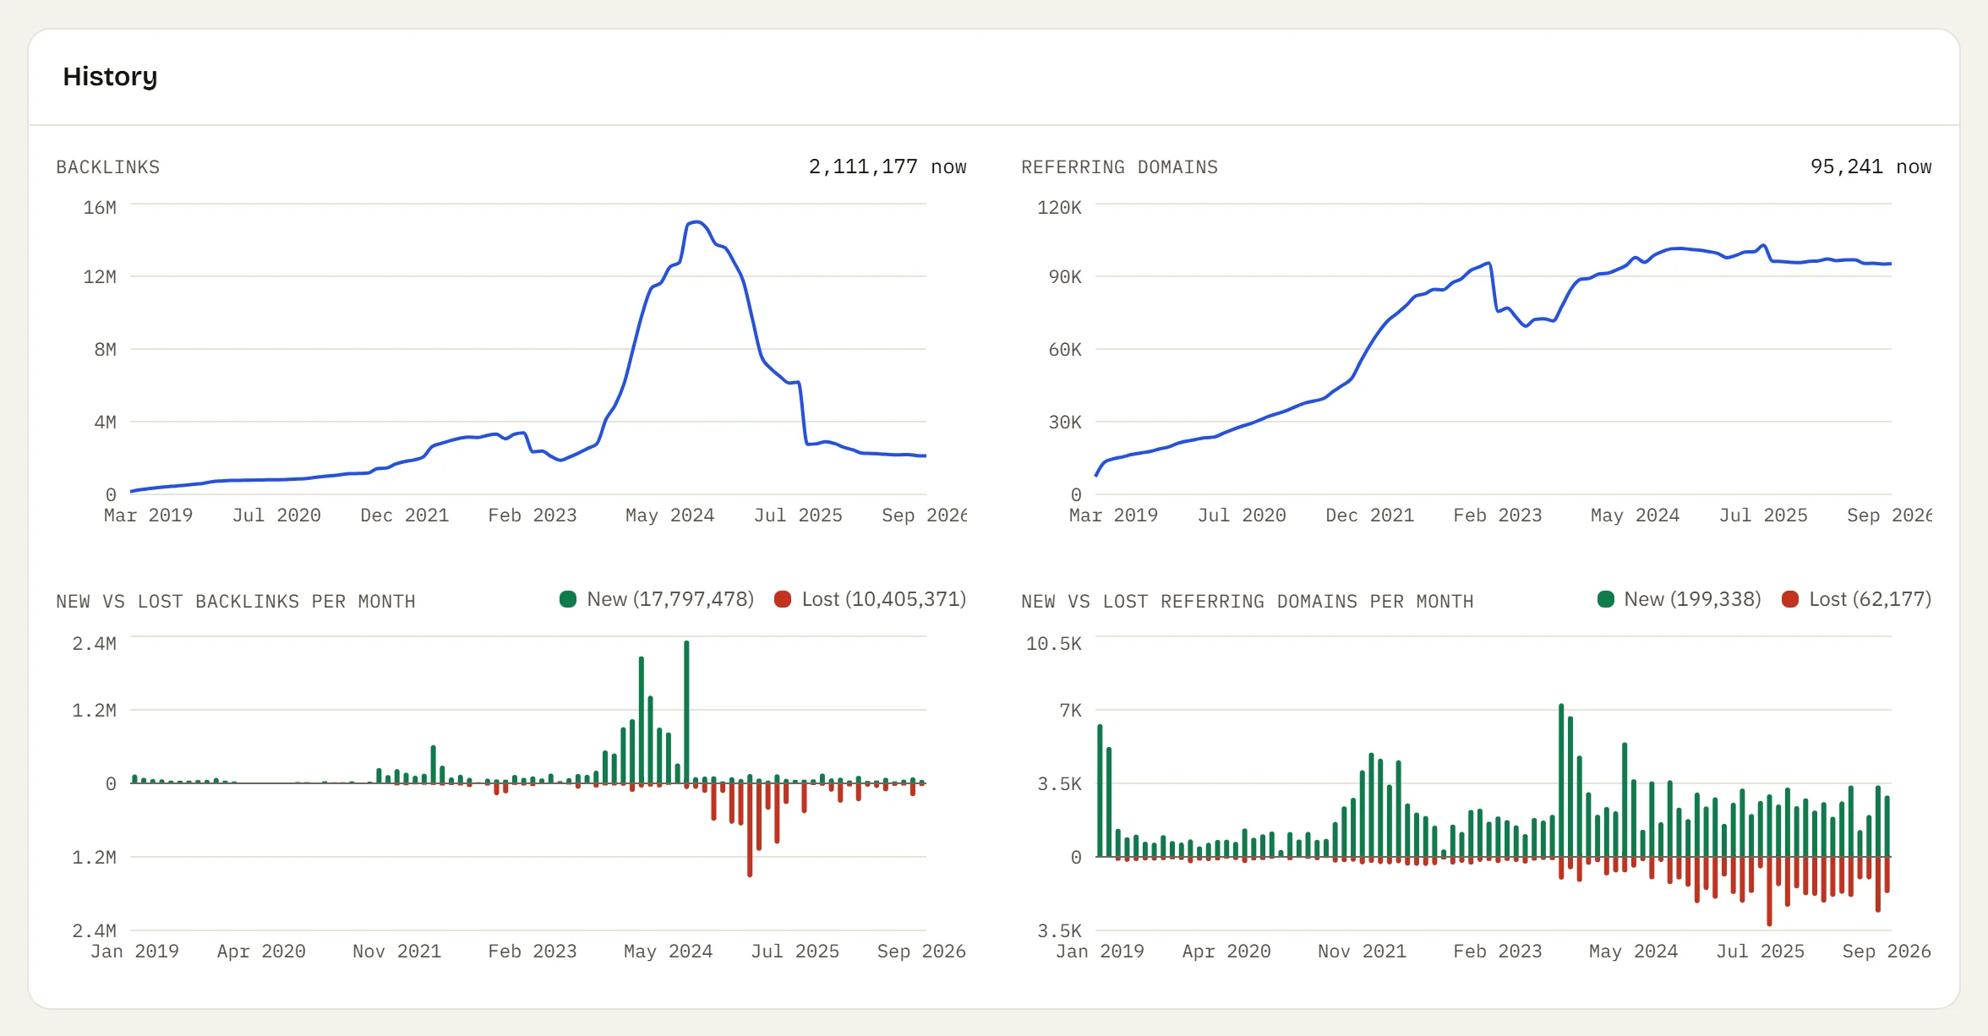Click the red Lost backlinks legend dot
This screenshot has width=1988, height=1036.
[783, 599]
